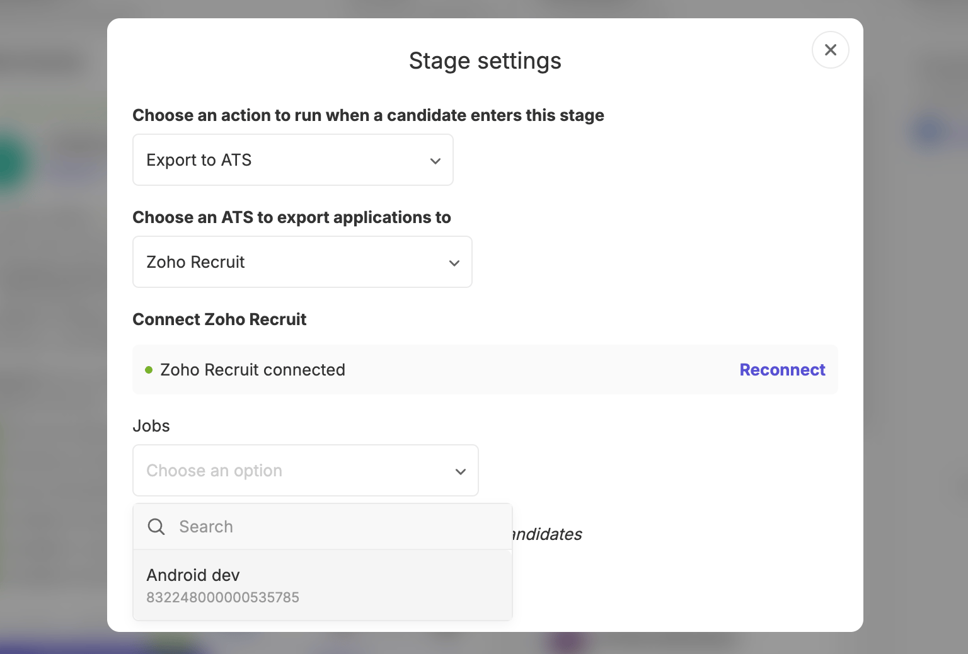
Task: Open the Export to ATS action dropdown
Action: click(293, 160)
